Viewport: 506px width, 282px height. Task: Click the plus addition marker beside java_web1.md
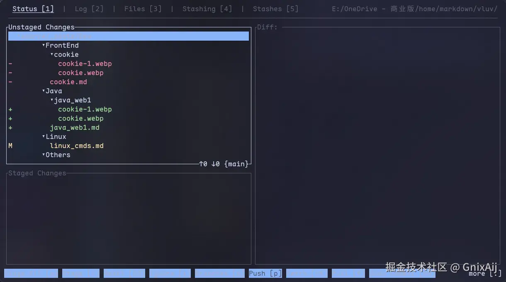tap(10, 127)
